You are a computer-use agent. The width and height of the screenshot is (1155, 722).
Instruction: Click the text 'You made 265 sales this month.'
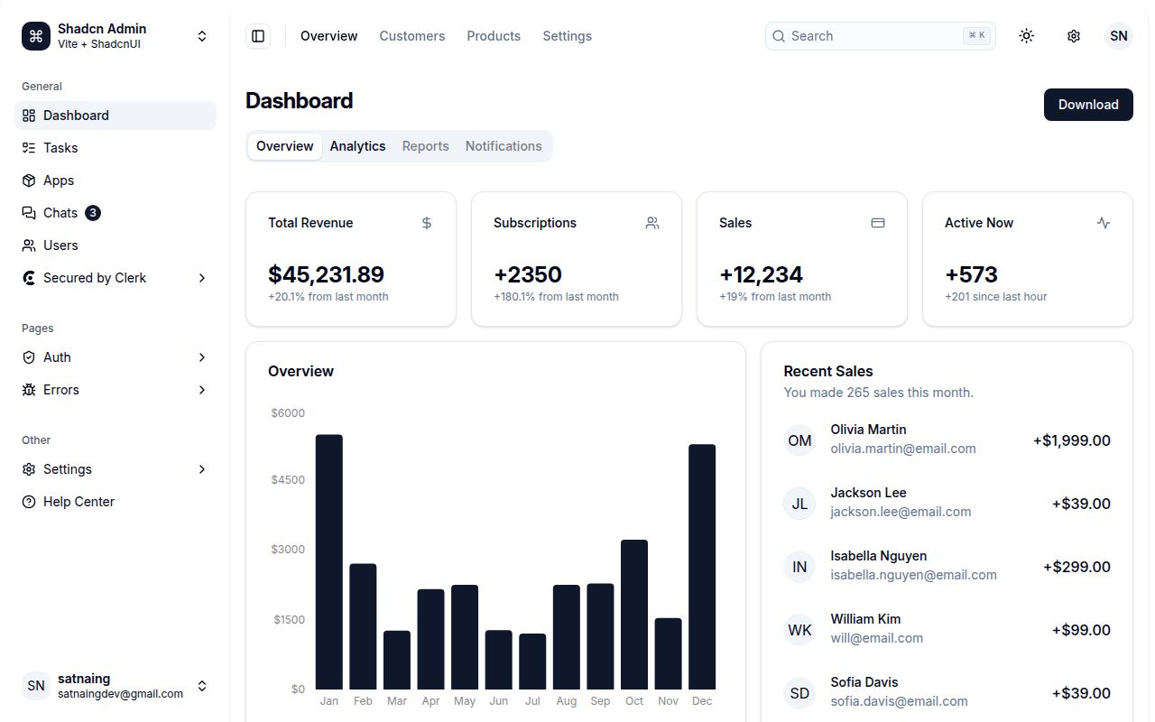pos(879,393)
